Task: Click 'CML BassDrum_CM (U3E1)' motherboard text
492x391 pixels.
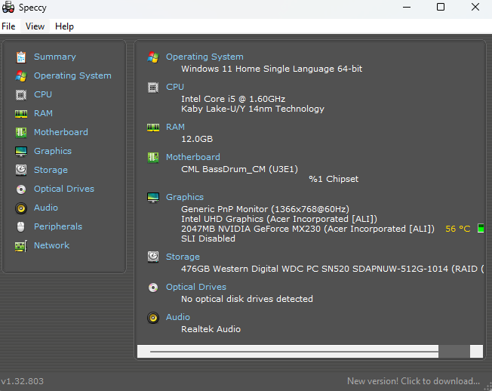Action: point(239,169)
